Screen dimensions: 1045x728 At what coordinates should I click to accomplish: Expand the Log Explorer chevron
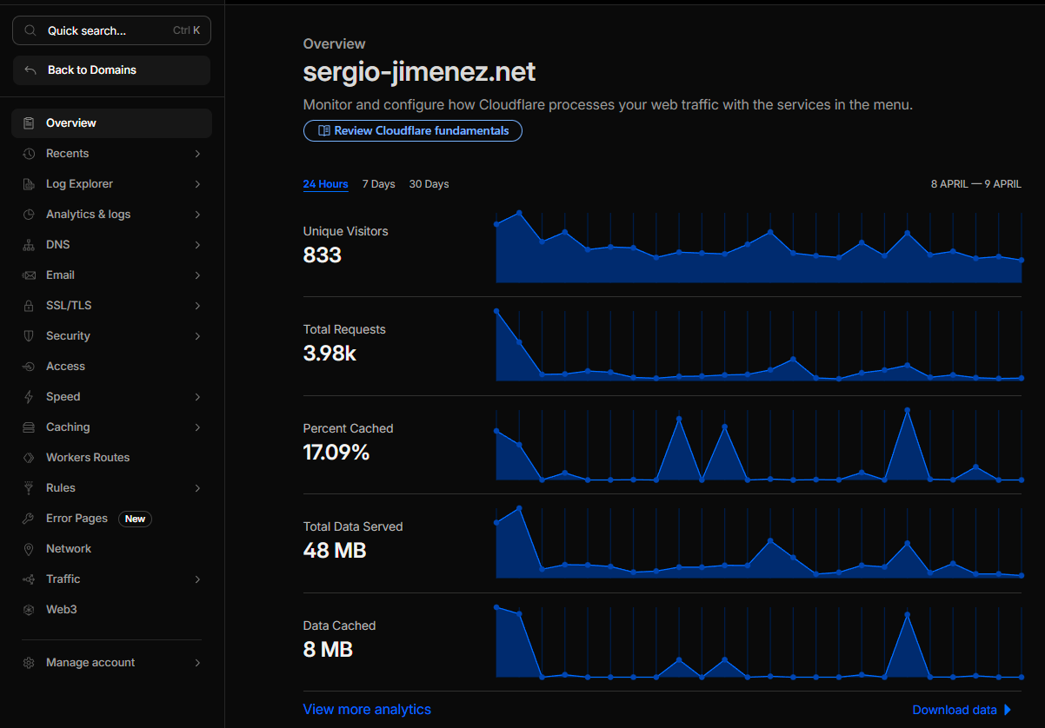[x=197, y=184]
